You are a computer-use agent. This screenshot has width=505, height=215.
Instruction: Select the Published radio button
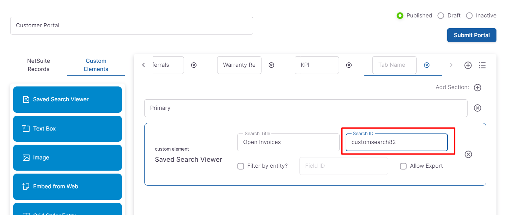[400, 16]
